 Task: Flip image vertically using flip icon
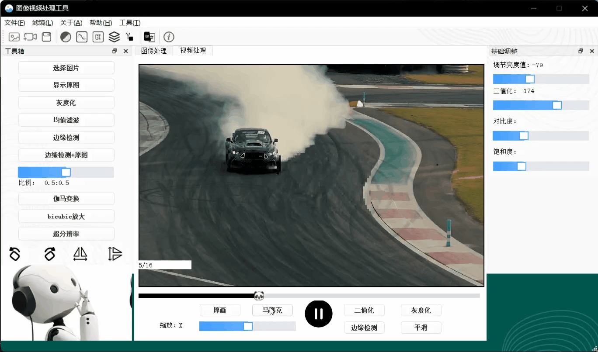click(115, 254)
